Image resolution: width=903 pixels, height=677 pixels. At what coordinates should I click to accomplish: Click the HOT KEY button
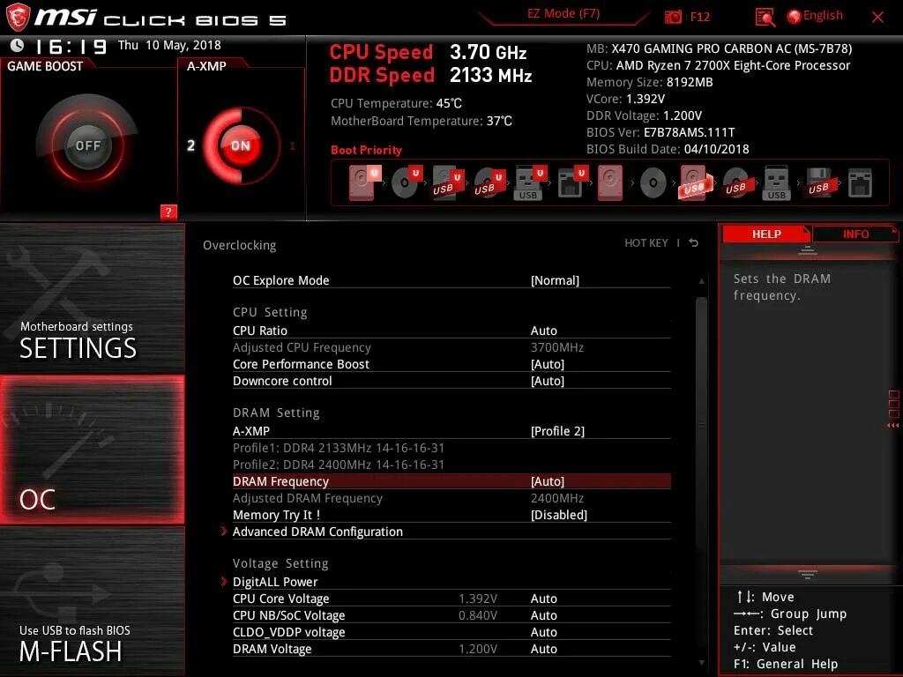(646, 243)
